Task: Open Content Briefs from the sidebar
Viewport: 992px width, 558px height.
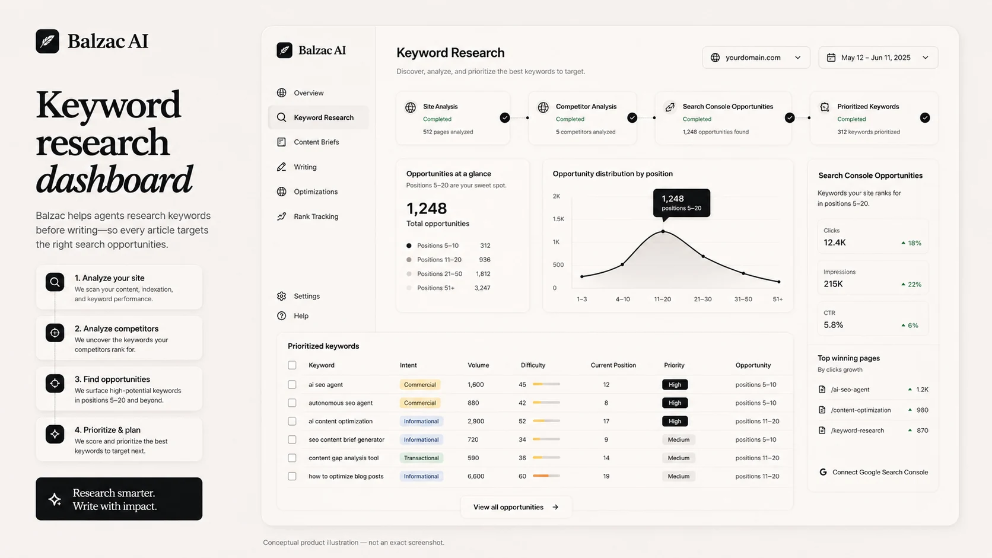Action: pyautogui.click(x=318, y=142)
